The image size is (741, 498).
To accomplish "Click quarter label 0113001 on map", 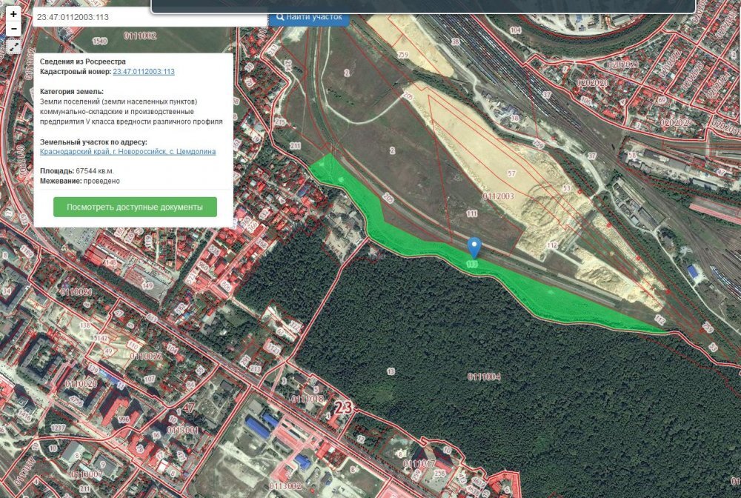I will pyautogui.click(x=182, y=430).
